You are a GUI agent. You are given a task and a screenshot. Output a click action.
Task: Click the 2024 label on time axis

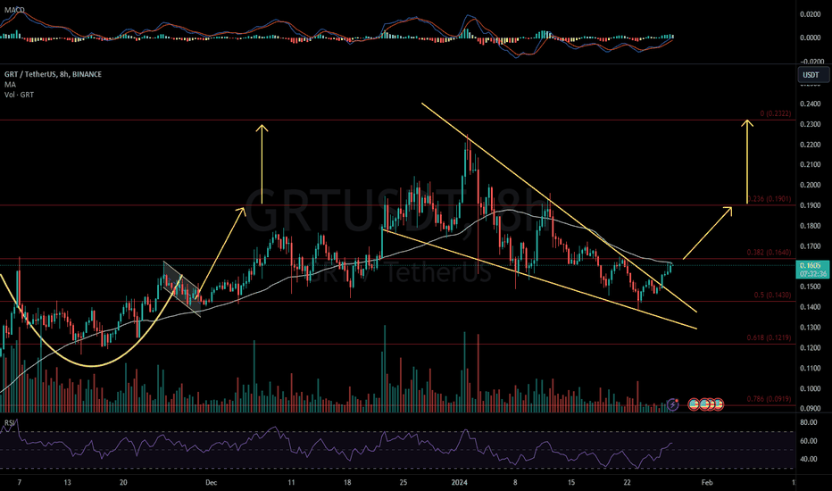pos(459,482)
